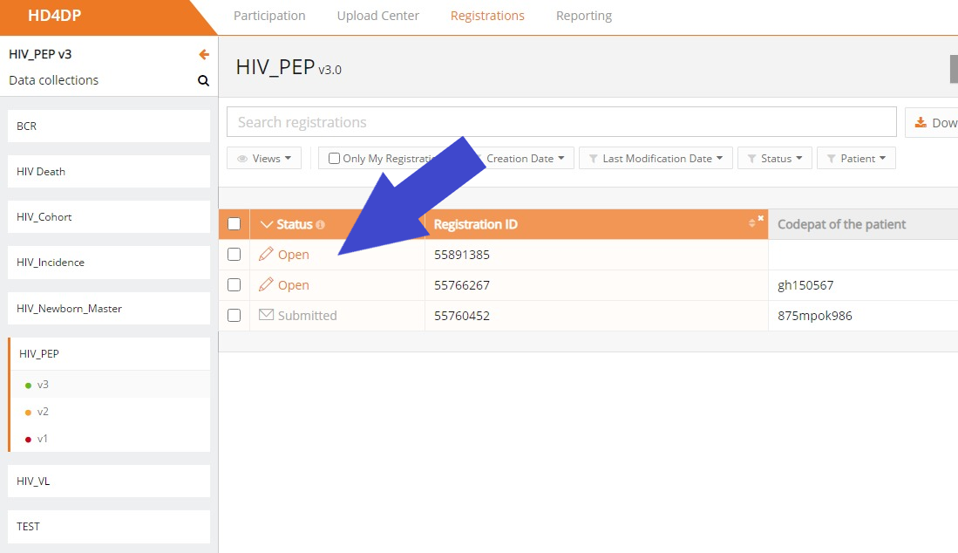Click the download icon beside search bar
Image resolution: width=958 pixels, height=553 pixels.
921,123
